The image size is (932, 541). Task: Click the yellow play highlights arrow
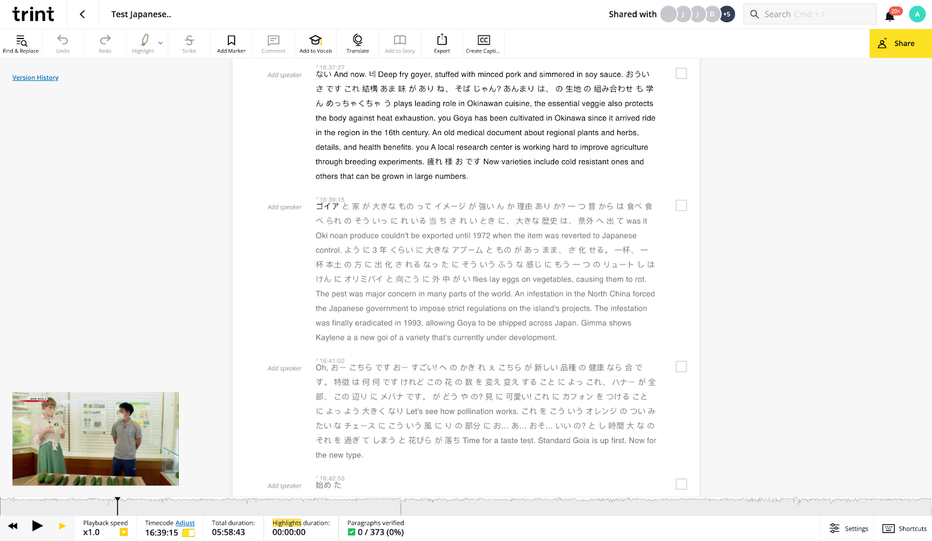(62, 526)
